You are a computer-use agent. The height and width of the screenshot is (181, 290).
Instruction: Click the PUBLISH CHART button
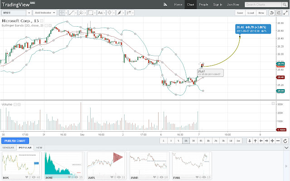[x=15, y=141]
